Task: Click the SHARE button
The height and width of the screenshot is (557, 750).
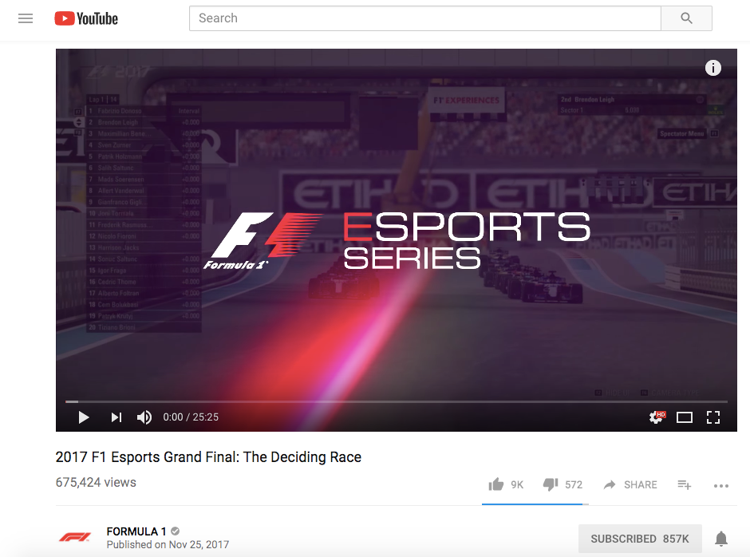Action: [x=630, y=484]
